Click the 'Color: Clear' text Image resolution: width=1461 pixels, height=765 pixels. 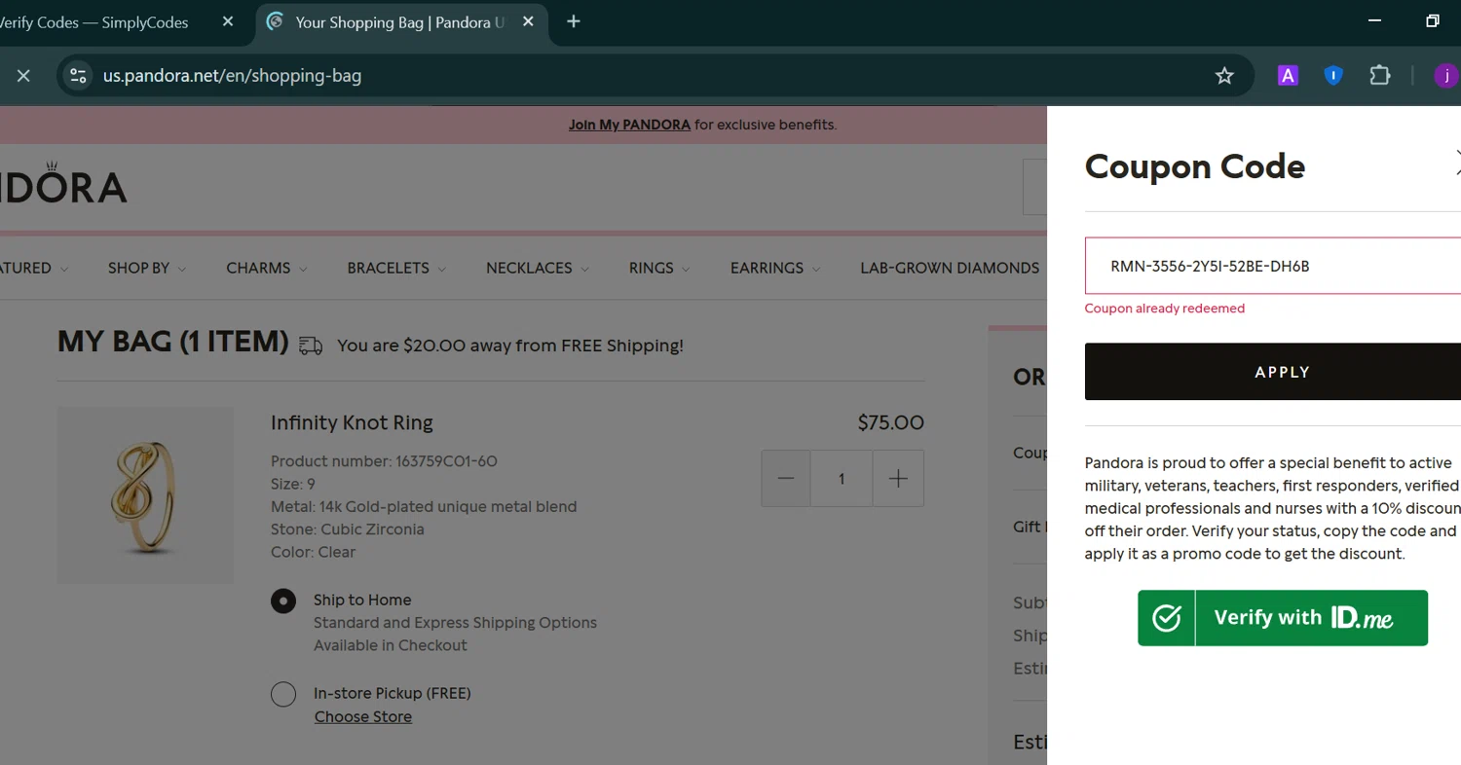click(x=313, y=552)
